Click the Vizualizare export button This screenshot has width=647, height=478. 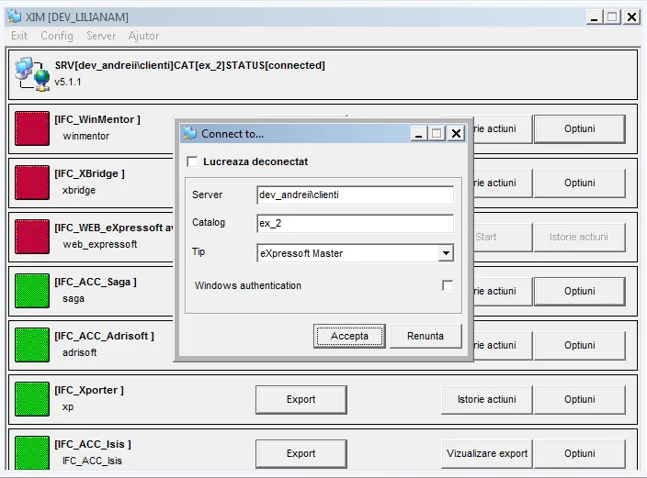487,453
